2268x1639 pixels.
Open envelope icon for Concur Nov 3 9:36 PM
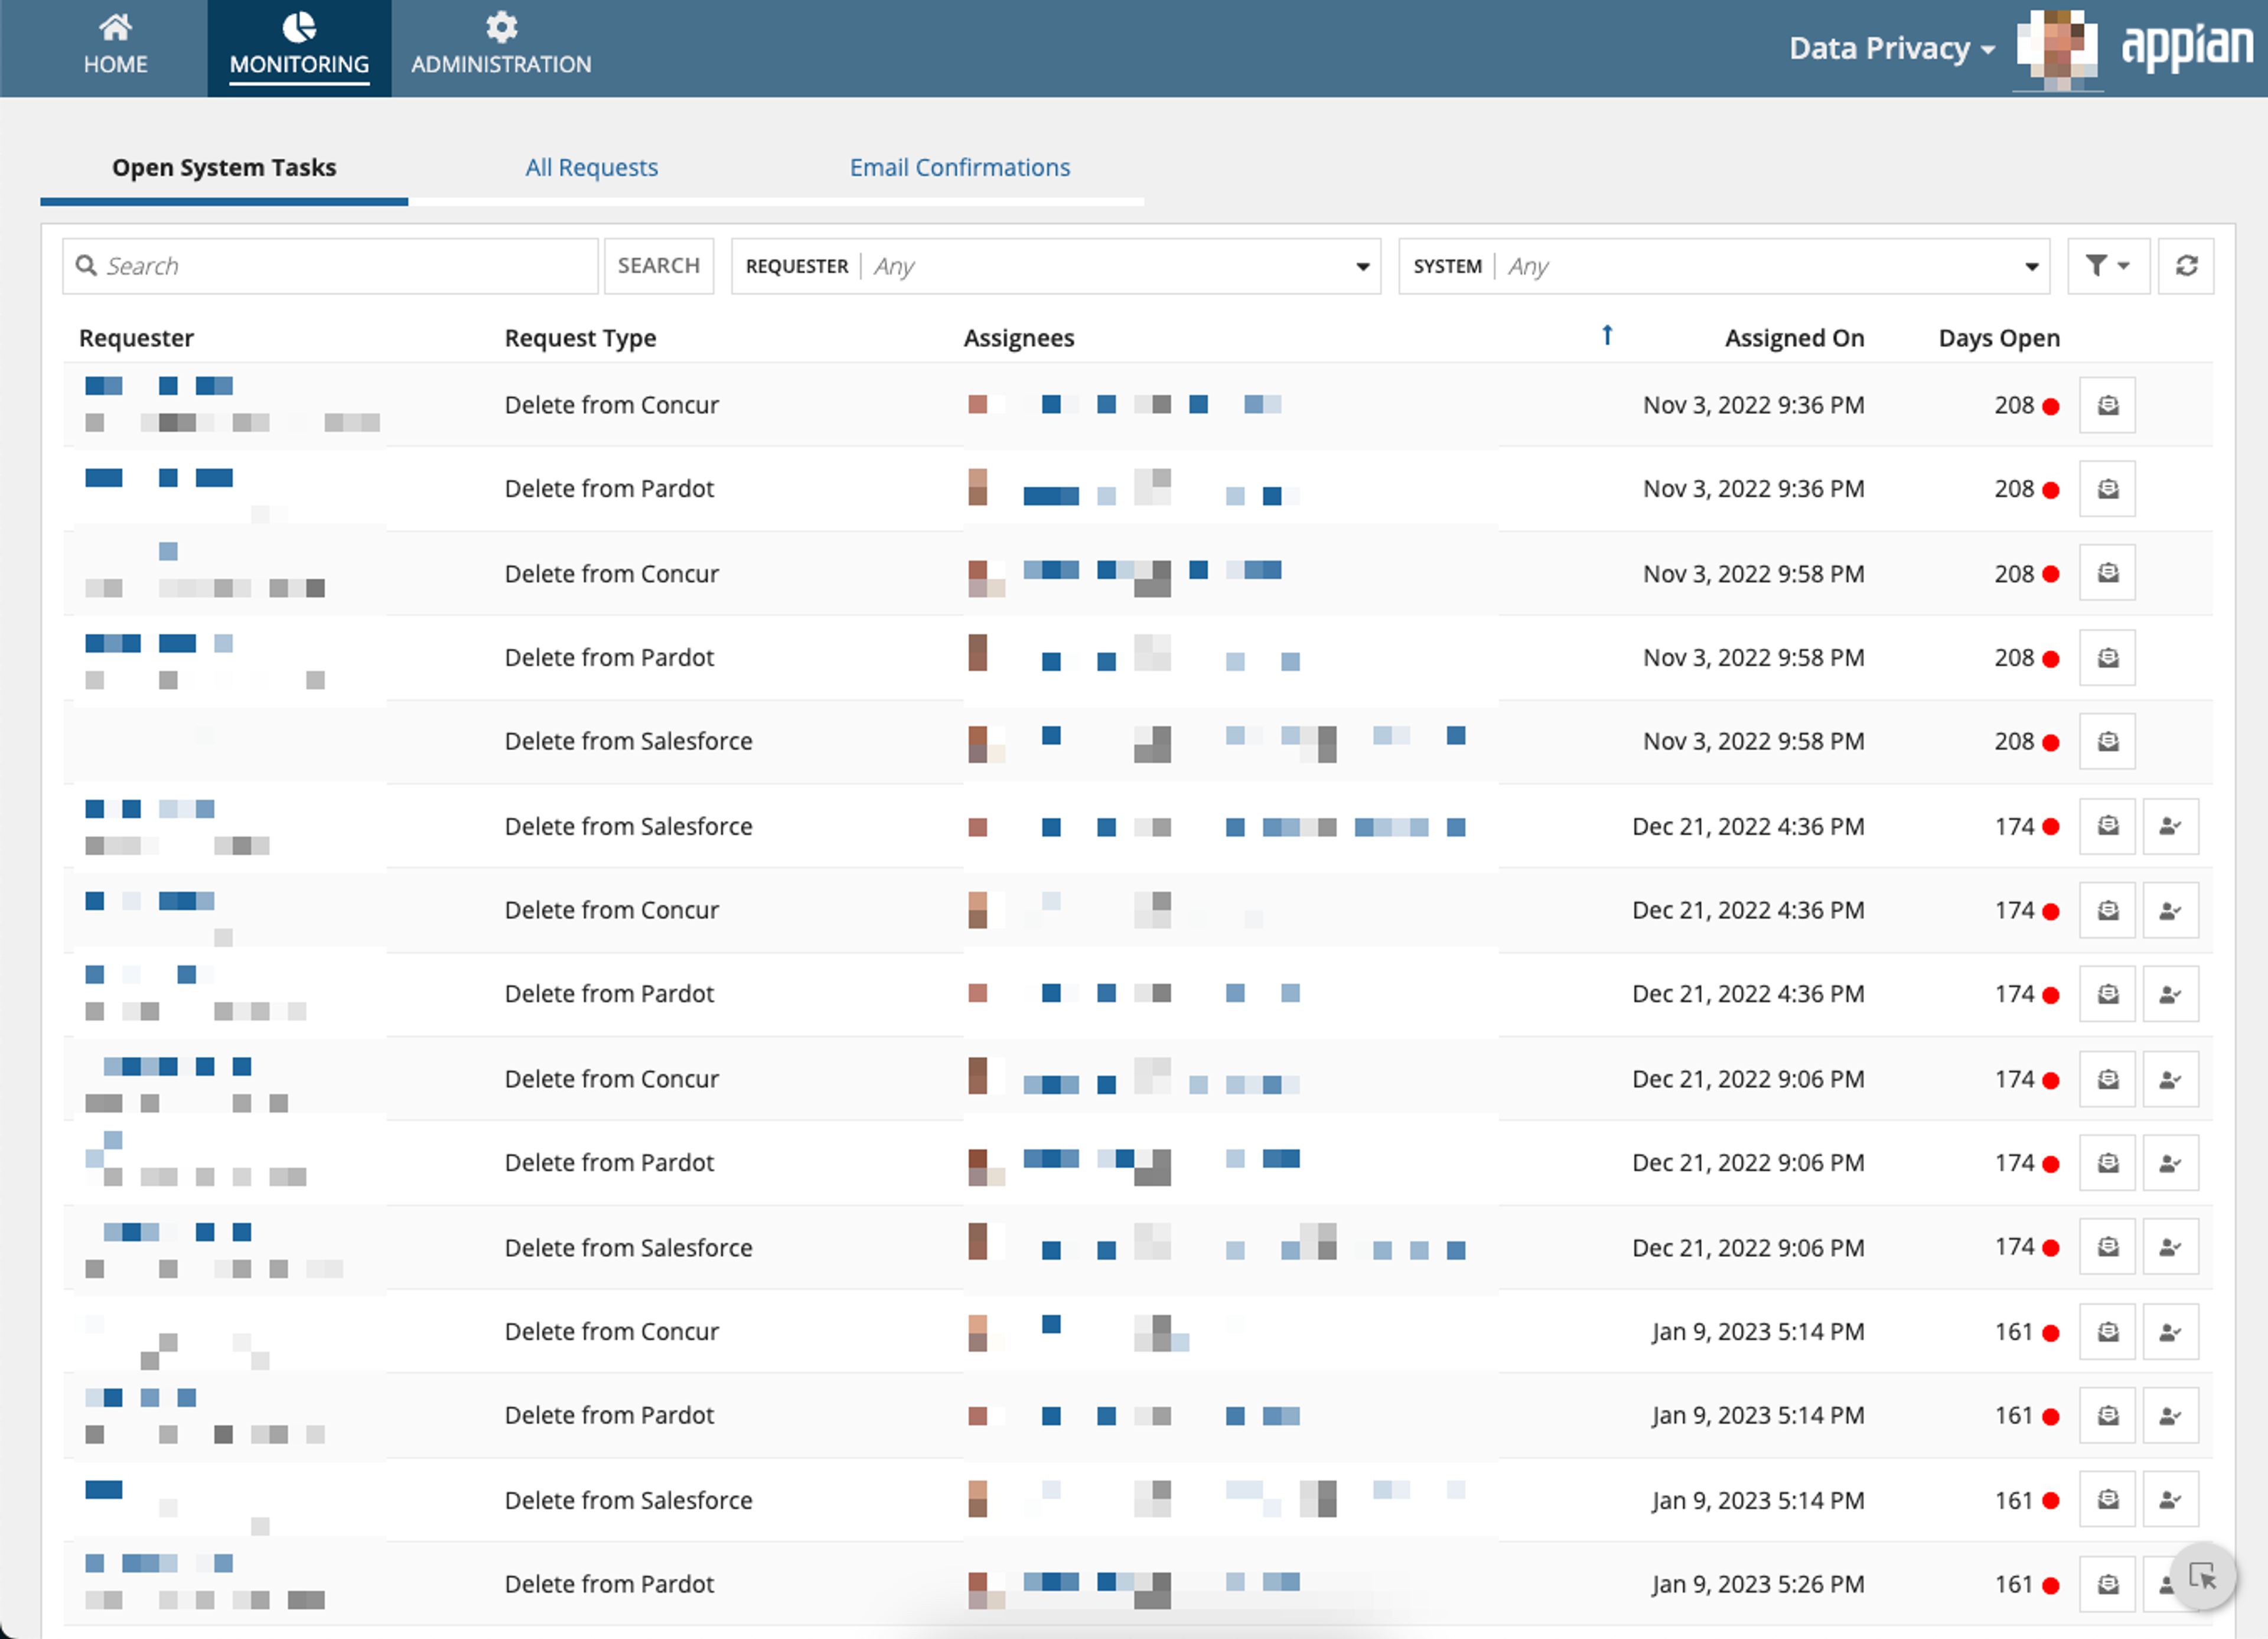[2107, 405]
